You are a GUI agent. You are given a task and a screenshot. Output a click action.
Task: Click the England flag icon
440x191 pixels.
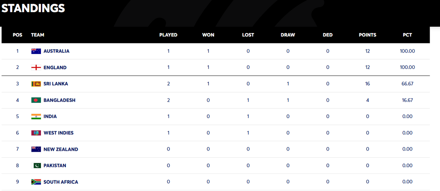[x=36, y=68]
